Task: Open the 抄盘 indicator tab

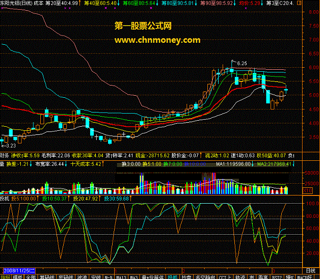Action: [x=186, y=277]
